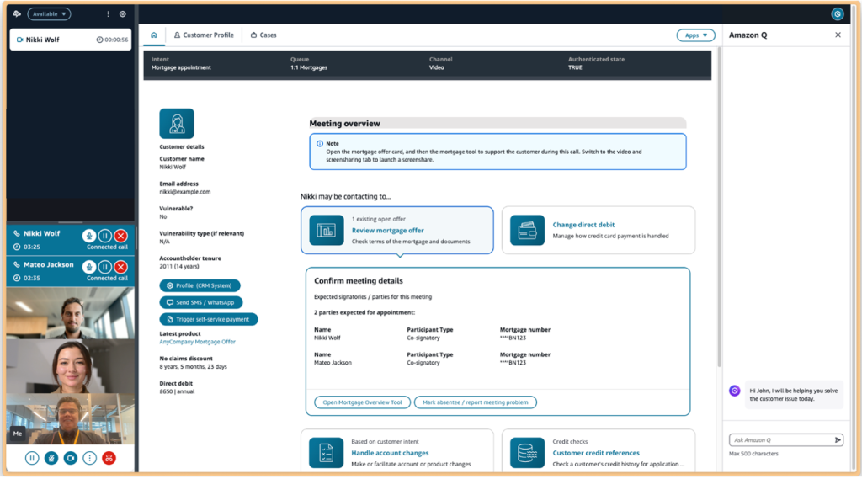Open Profile (CRM System) button
The width and height of the screenshot is (862, 479).
pos(200,285)
